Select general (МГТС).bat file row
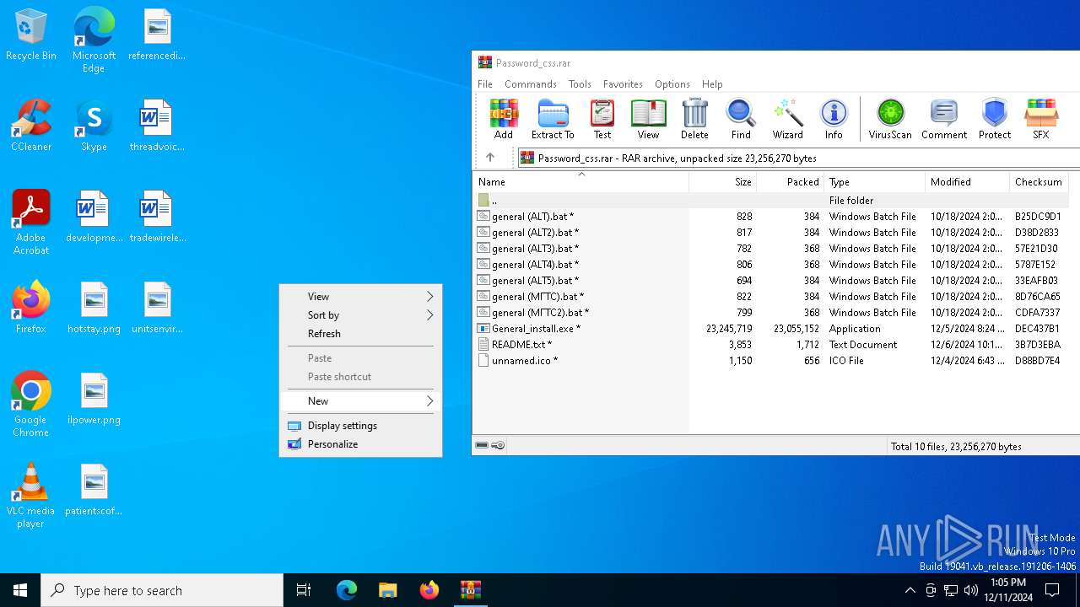Screen dimensions: 1080x607 click(x=770, y=297)
